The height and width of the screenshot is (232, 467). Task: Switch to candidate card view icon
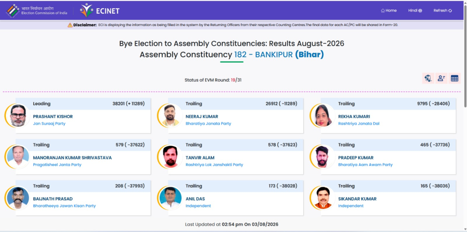pyautogui.click(x=441, y=79)
